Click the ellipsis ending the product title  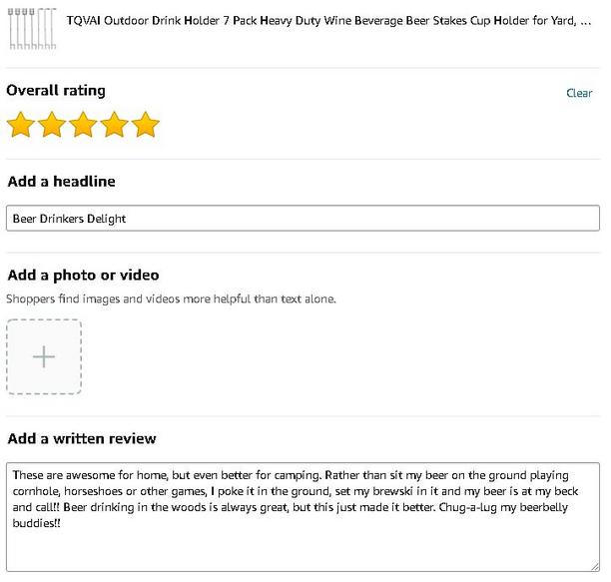[586, 22]
